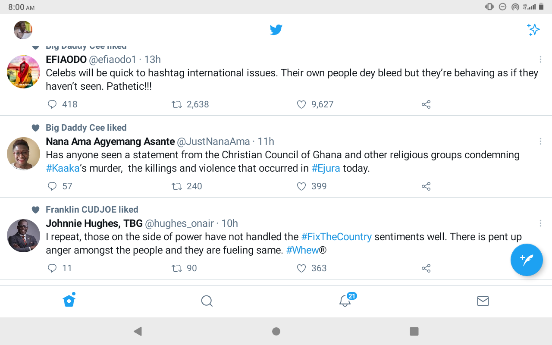The width and height of the screenshot is (552, 345).
Task: Open the #FixTheCountry hashtag link
Action: tap(336, 237)
